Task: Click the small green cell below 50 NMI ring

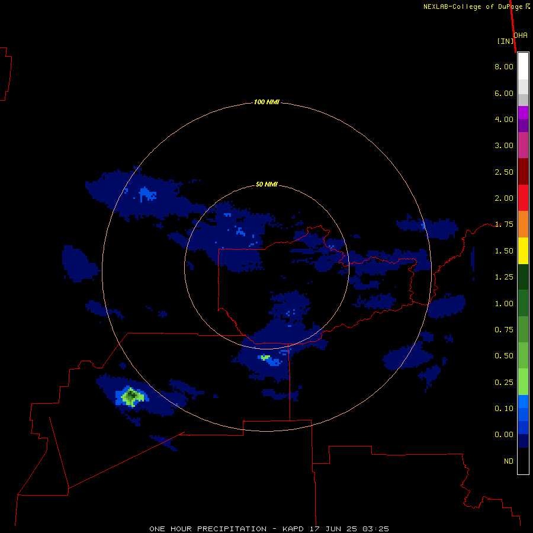Action: coord(265,358)
